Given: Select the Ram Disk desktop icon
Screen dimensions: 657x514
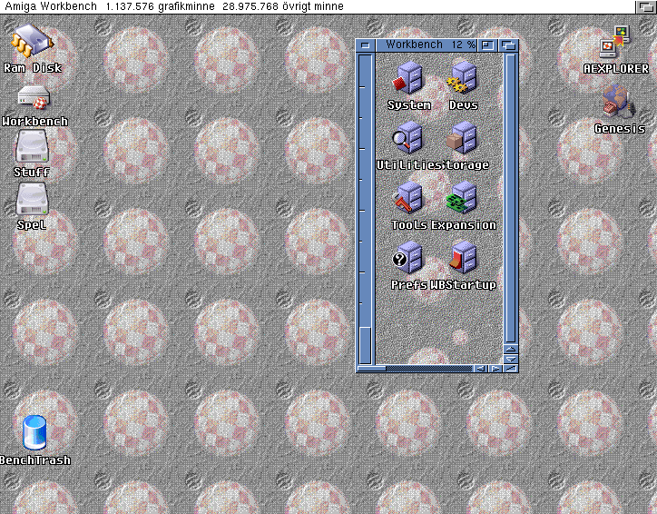Looking at the screenshot, I should [33, 41].
